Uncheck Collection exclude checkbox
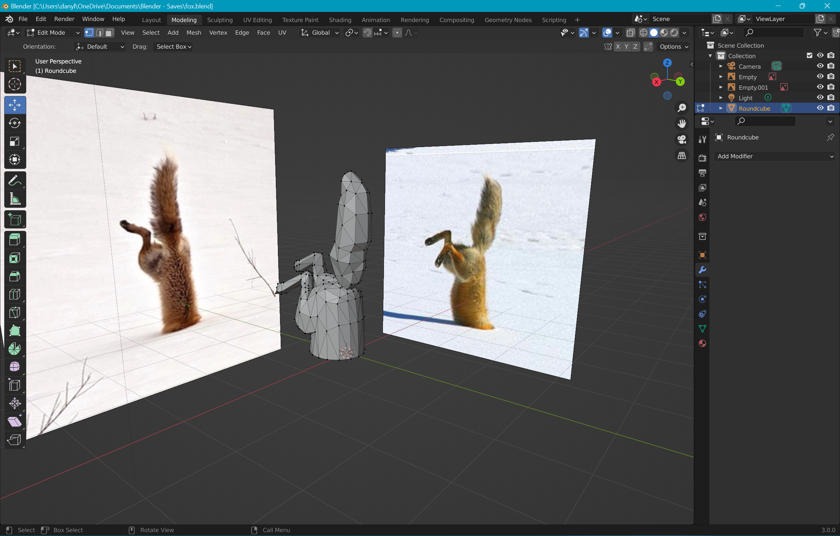The image size is (840, 536). [809, 55]
